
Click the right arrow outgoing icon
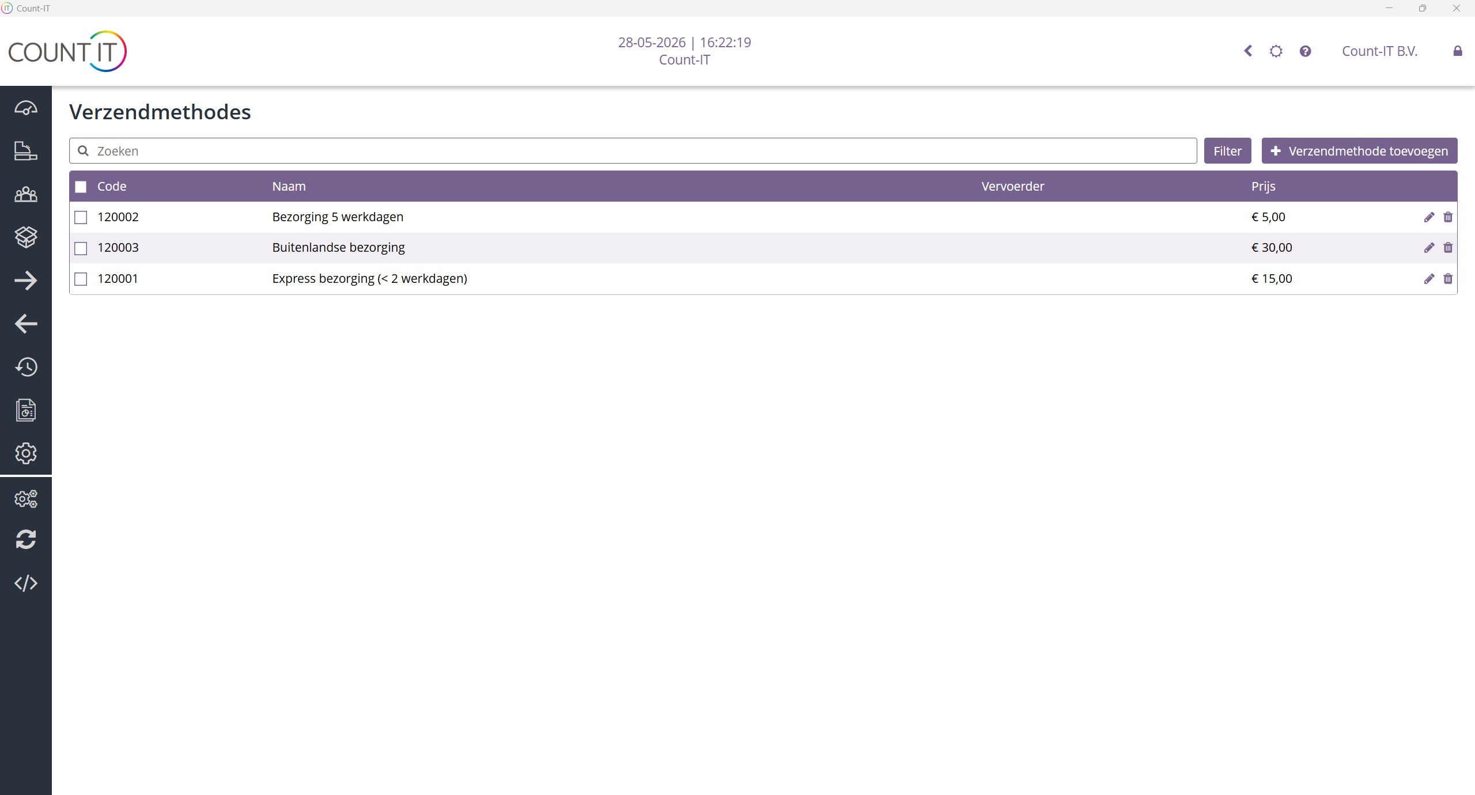pyautogui.click(x=26, y=281)
